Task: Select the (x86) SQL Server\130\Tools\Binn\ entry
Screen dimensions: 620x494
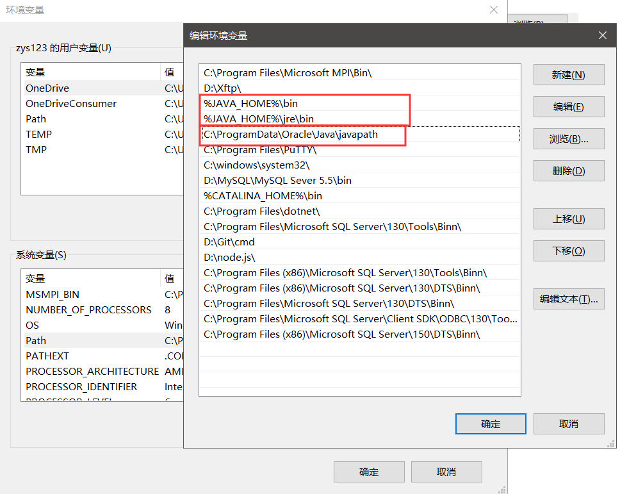Action: (360, 273)
